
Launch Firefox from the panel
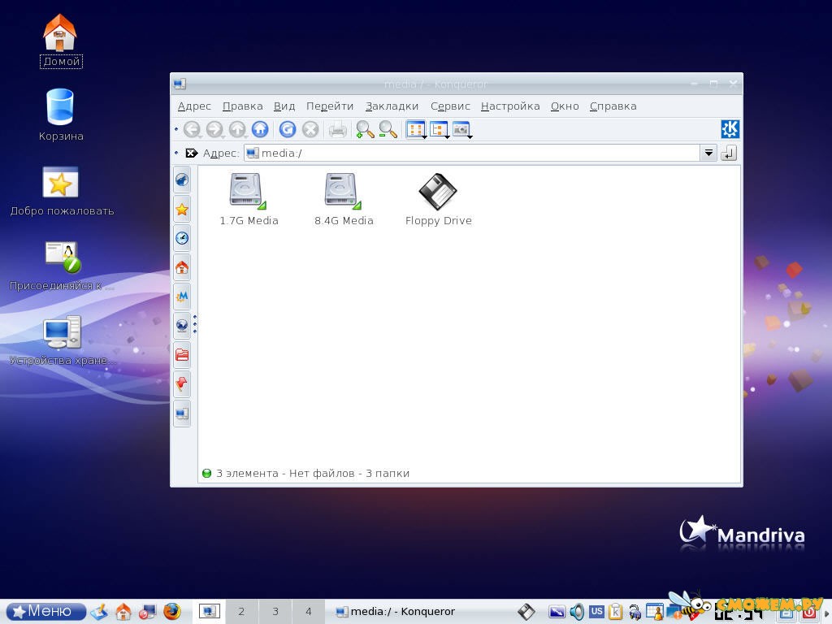point(171,612)
